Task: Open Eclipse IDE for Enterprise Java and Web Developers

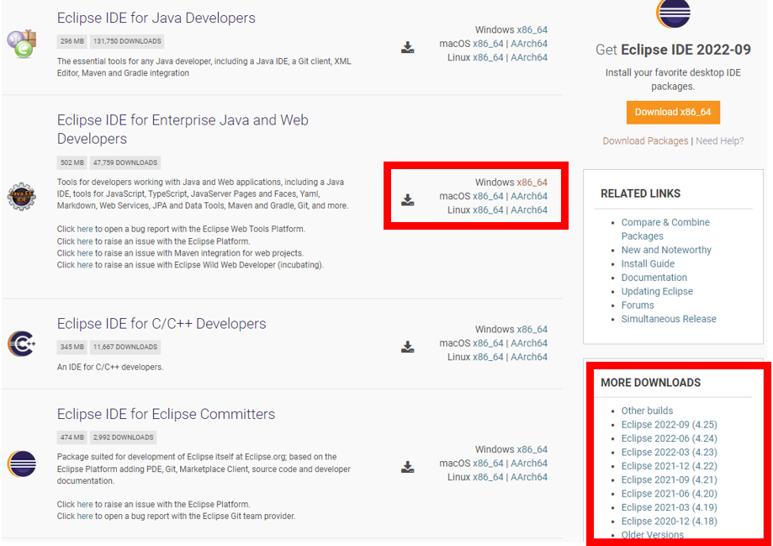Action: coord(183,130)
